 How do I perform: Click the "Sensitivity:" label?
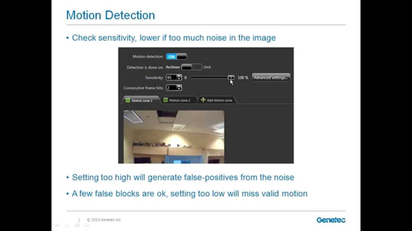(x=154, y=78)
